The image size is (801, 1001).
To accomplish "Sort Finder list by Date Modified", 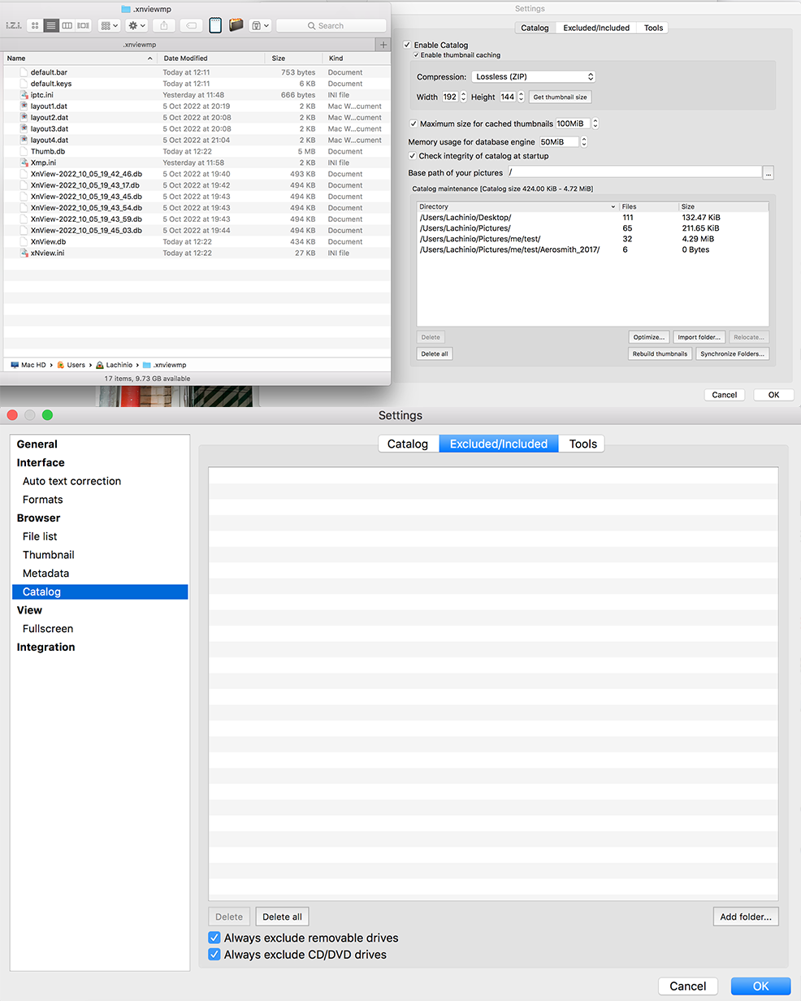I will click(211, 58).
